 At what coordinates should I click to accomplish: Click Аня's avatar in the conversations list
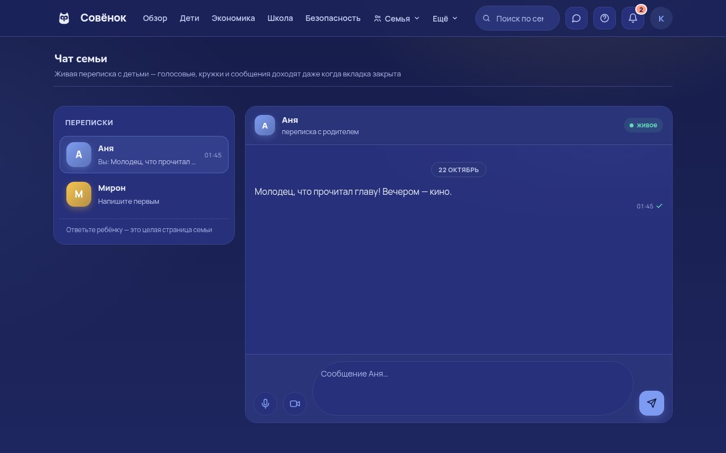pyautogui.click(x=79, y=155)
